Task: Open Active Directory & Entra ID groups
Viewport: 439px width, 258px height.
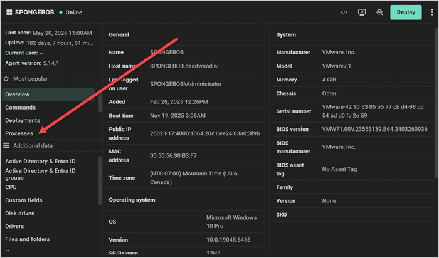Action: [x=40, y=174]
